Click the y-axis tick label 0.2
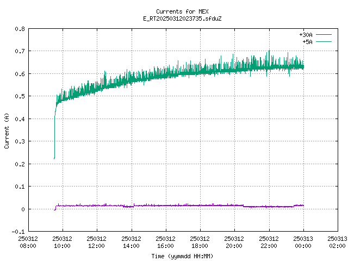This screenshot has width=348, height=261. pos(20,164)
